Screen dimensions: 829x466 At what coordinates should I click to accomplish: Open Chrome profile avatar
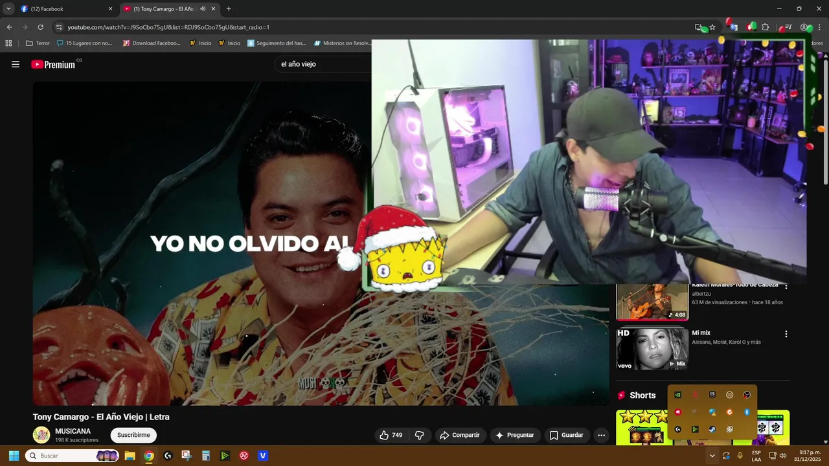pos(804,27)
